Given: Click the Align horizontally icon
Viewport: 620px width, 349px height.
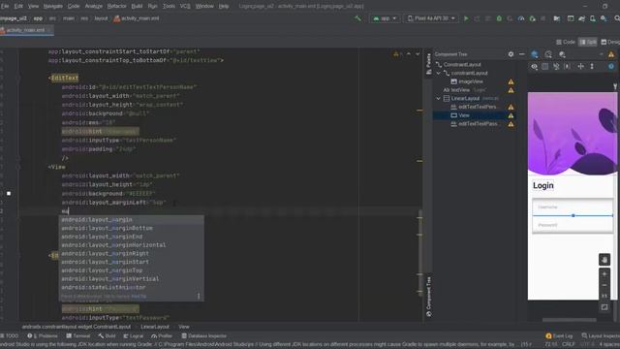Looking at the screenshot, I should [581, 67].
